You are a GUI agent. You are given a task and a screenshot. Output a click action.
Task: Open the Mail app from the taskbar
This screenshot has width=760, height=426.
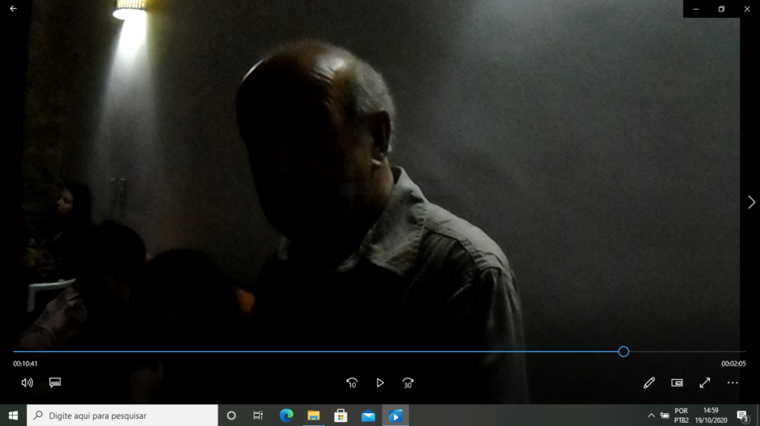[369, 416]
